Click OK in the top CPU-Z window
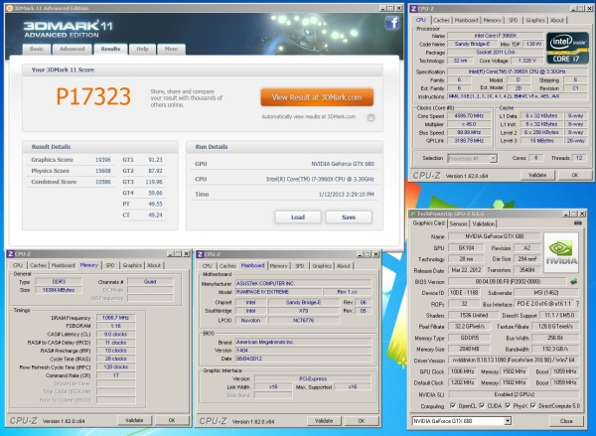 (574, 175)
